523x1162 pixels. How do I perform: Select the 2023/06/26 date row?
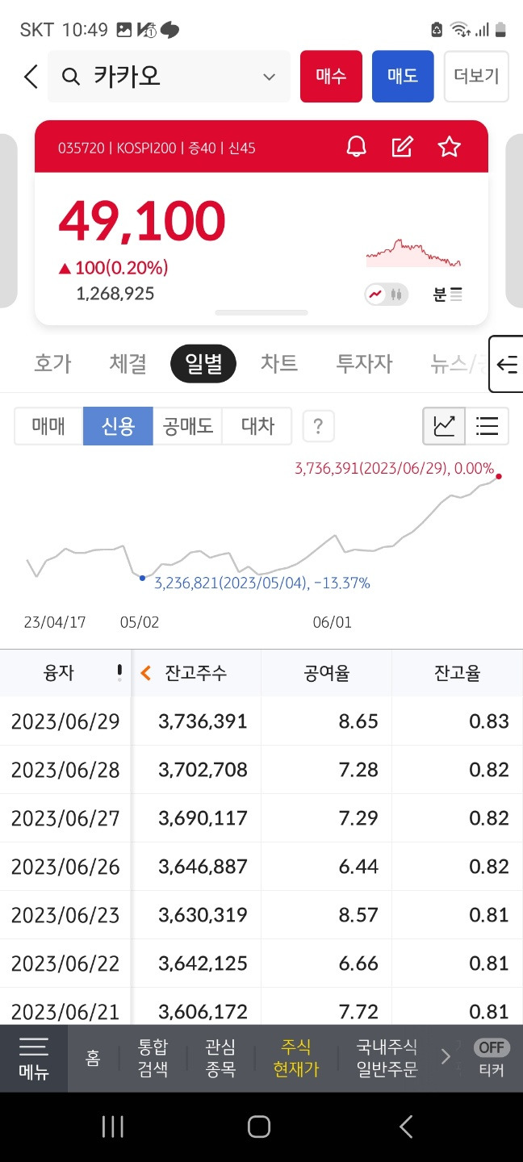pos(65,867)
